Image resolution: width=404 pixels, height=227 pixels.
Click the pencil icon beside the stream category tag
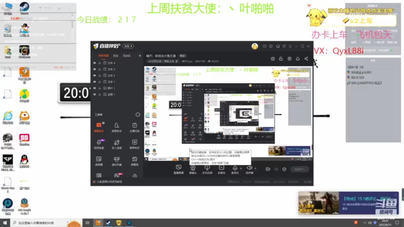coord(176,61)
